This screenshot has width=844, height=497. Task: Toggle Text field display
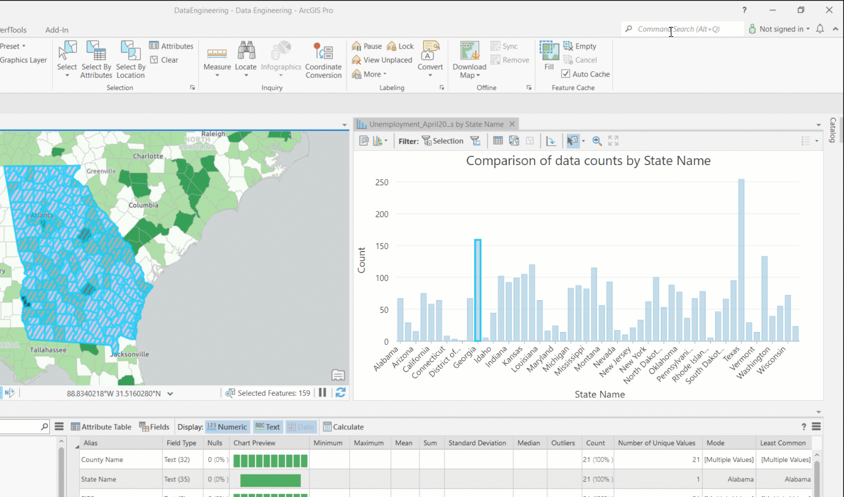point(267,427)
